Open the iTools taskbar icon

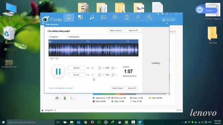140,122
